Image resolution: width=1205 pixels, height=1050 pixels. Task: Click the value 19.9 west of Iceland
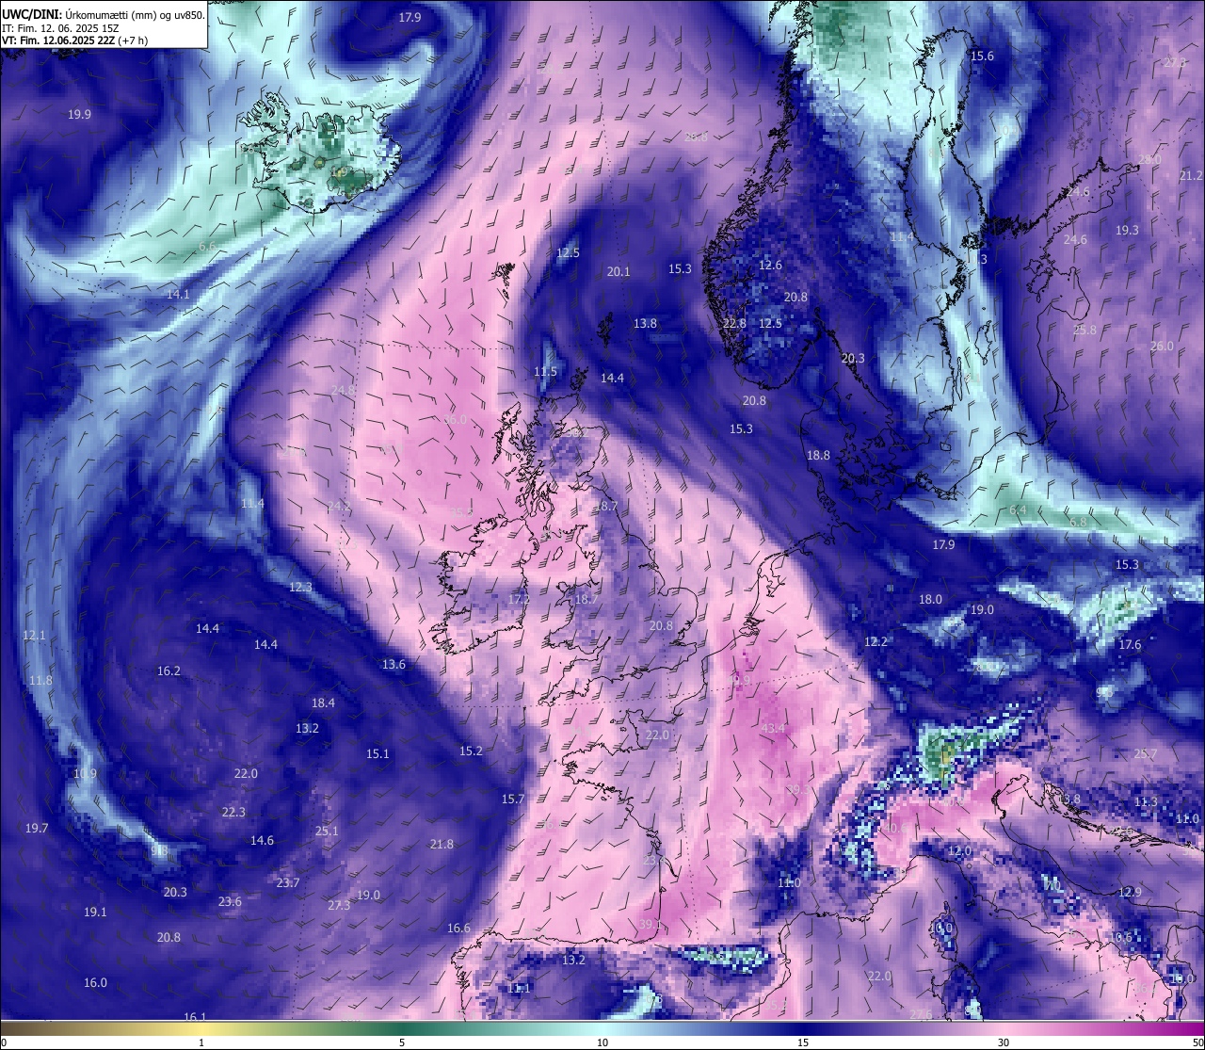point(79,115)
